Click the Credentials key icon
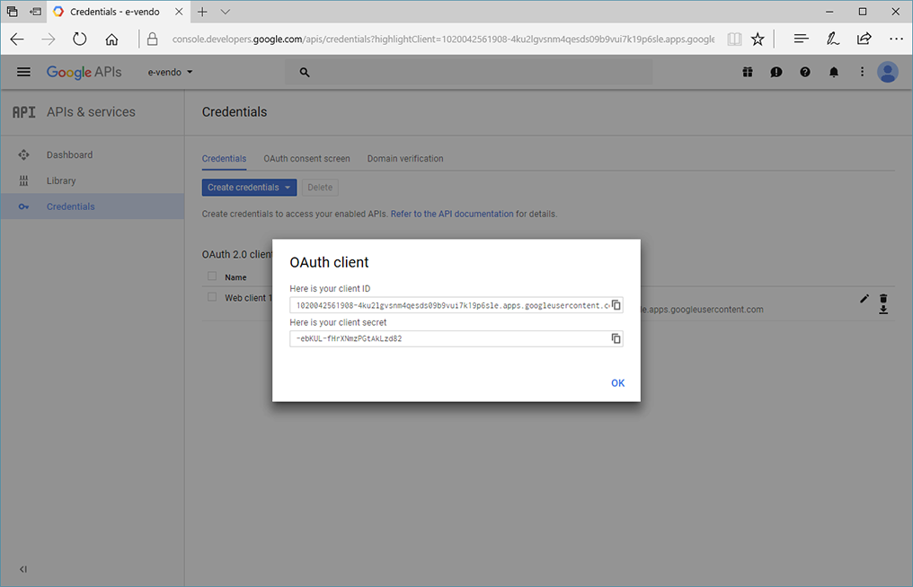Image resolution: width=913 pixels, height=587 pixels. click(23, 206)
